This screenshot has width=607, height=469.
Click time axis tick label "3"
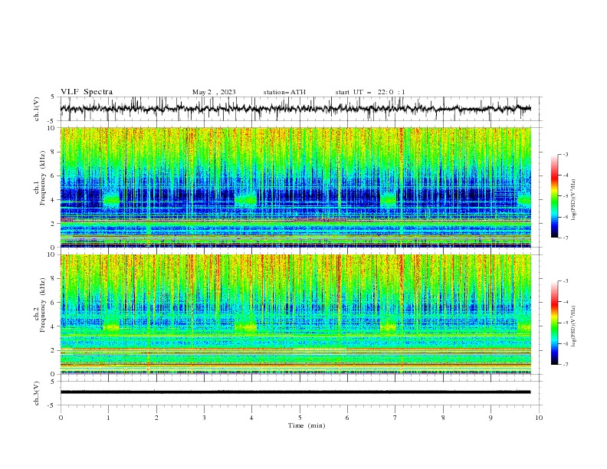[204, 418]
